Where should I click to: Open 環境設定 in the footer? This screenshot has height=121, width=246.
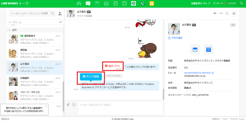(6, 119)
